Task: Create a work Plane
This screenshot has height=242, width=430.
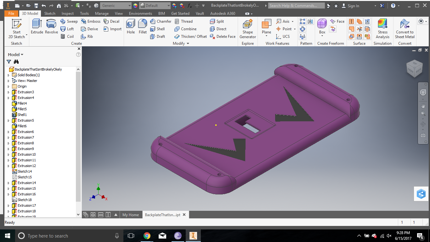Action: pos(266,27)
